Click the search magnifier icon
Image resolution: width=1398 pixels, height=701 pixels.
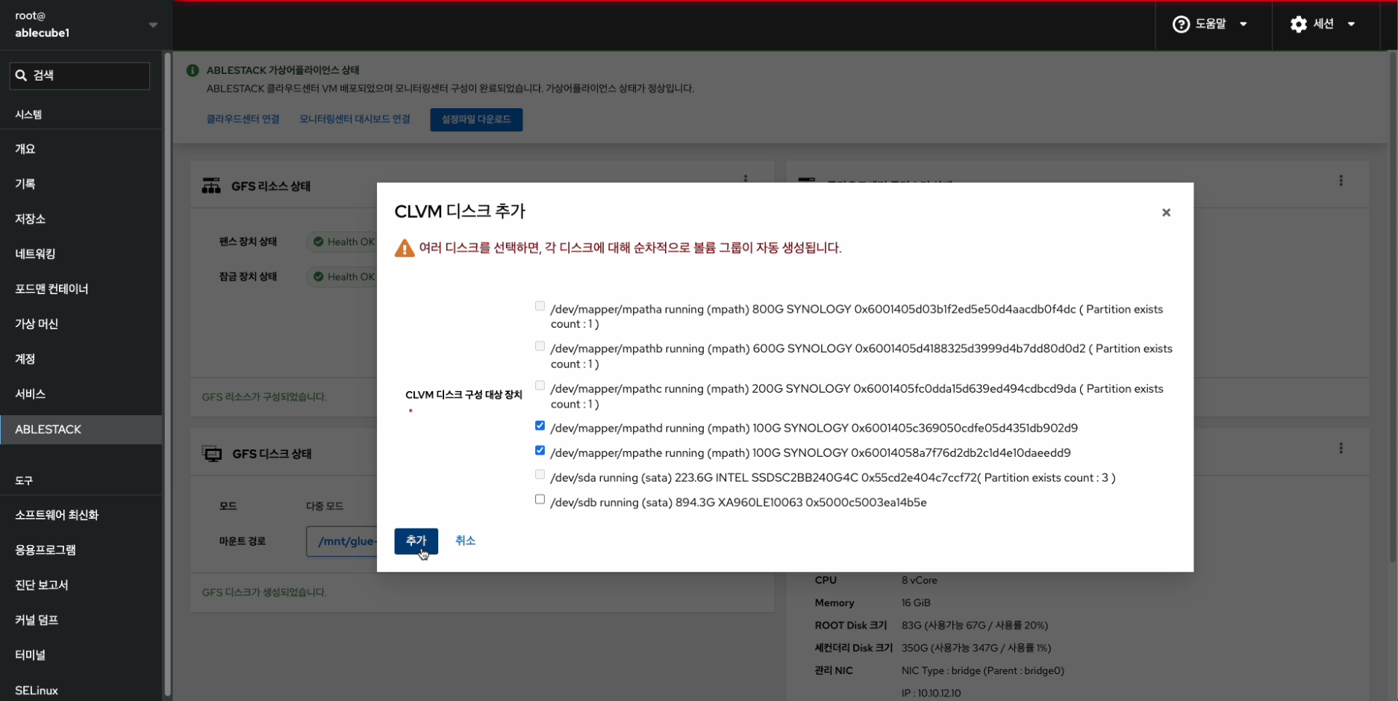tap(21, 75)
